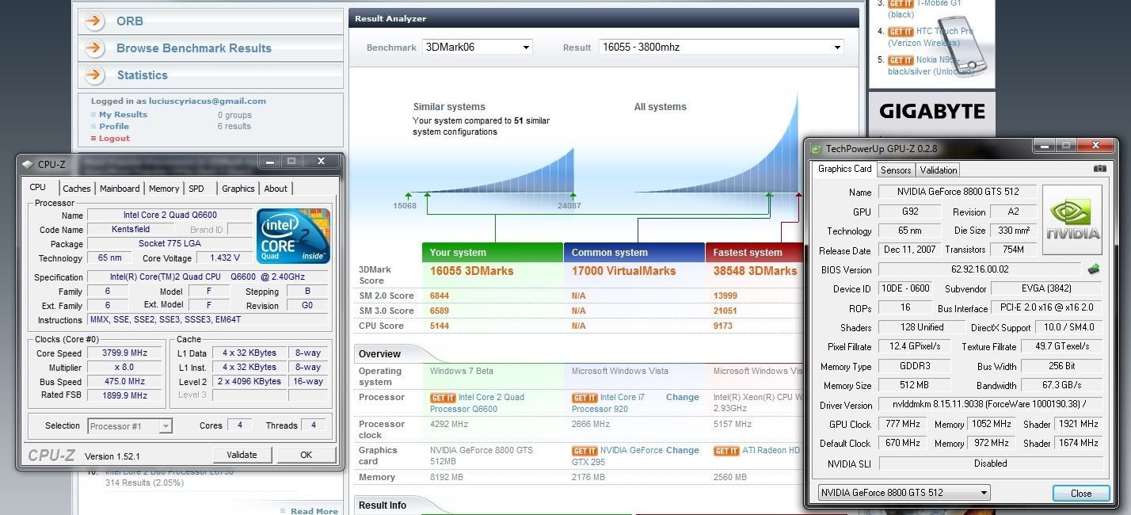Click the GPU-Z title bar app icon
The width and height of the screenshot is (1131, 515).
817,148
